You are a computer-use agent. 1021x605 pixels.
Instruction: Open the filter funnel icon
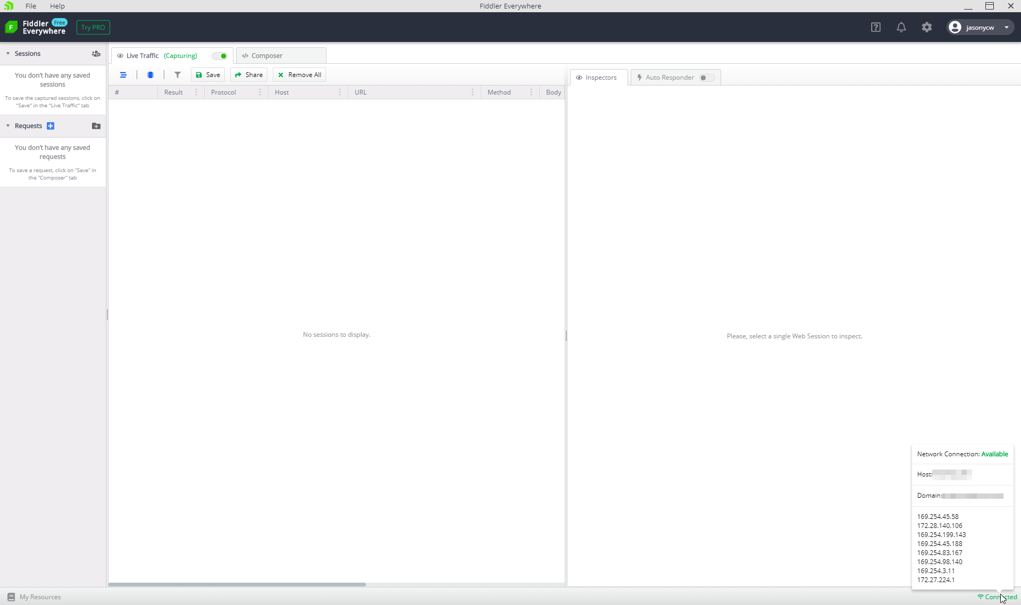(x=178, y=75)
